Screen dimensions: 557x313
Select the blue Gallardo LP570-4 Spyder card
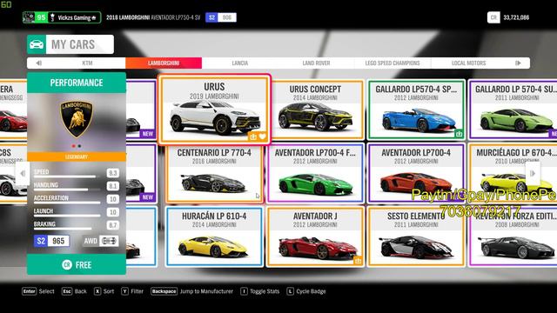point(416,110)
